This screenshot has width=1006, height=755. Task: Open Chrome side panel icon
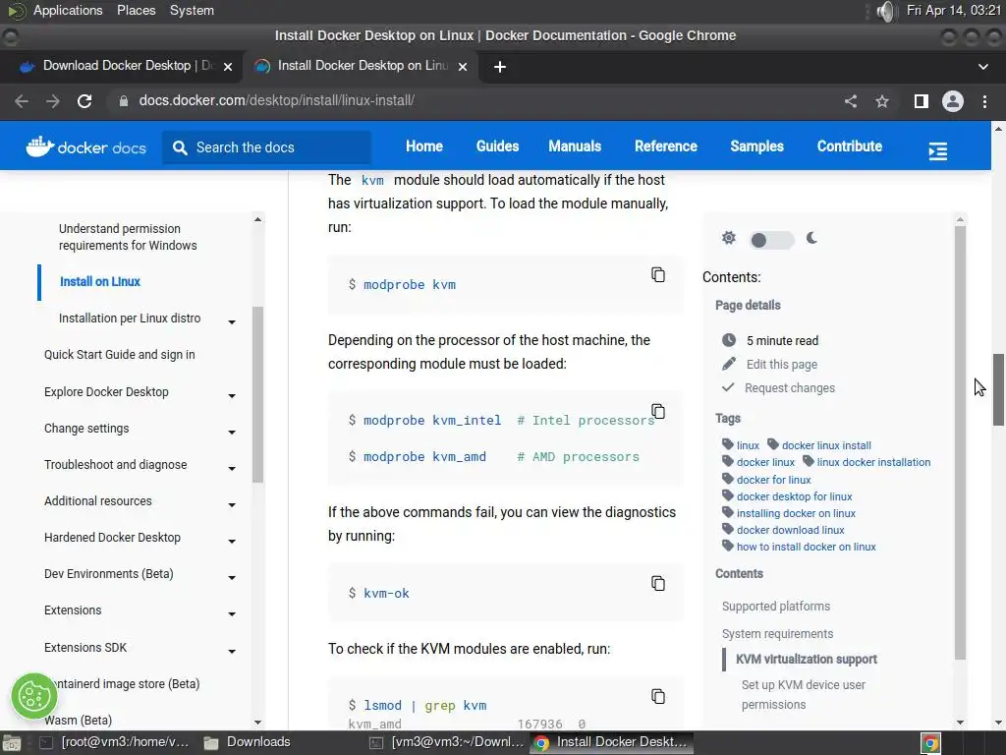pyautogui.click(x=922, y=101)
